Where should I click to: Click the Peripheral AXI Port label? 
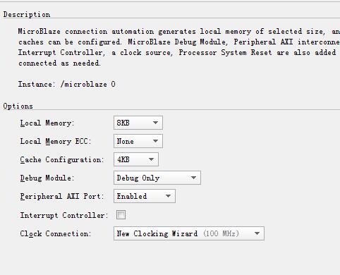click(x=62, y=196)
